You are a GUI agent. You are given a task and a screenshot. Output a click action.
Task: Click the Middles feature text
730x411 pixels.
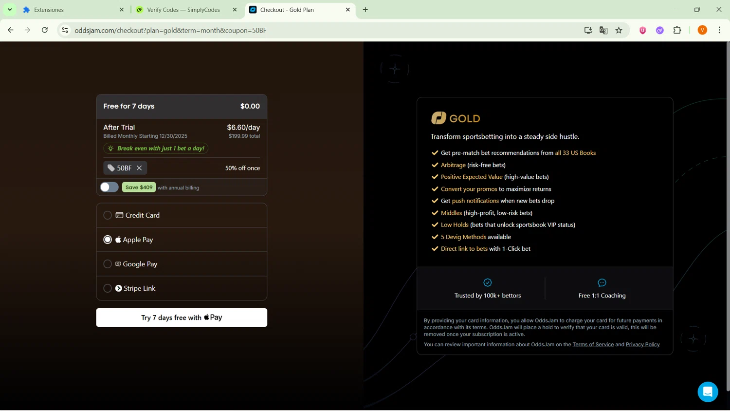451,213
